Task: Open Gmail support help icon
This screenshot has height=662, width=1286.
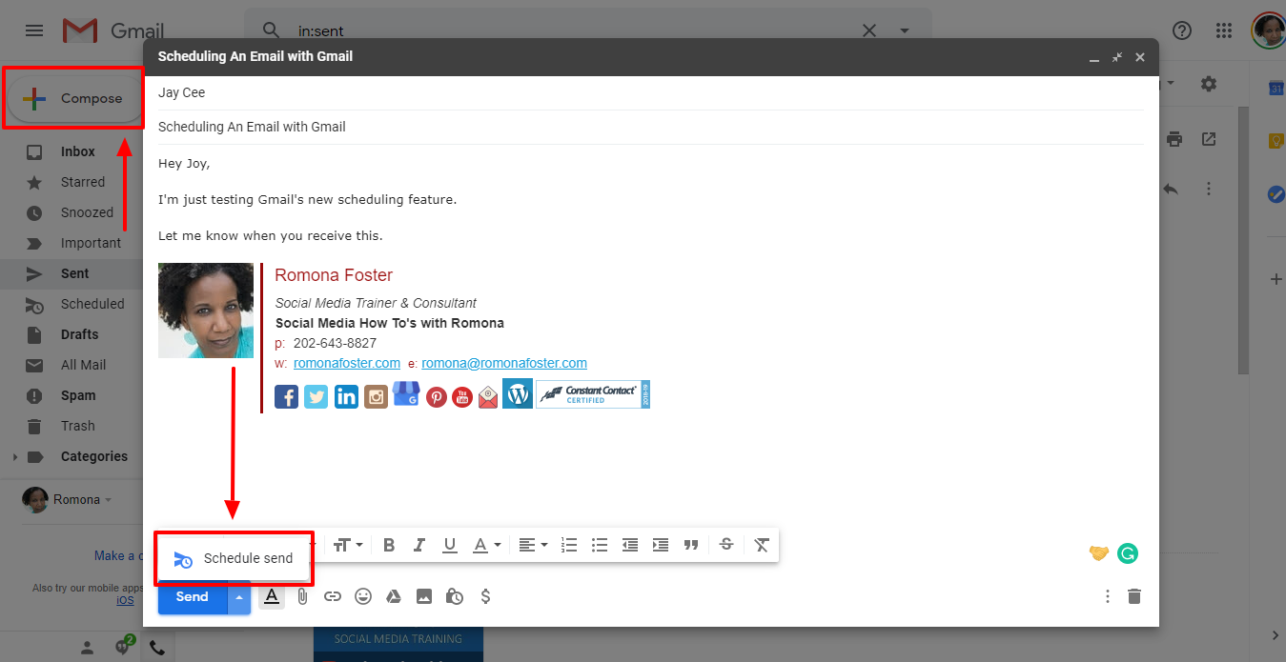Action: pyautogui.click(x=1182, y=30)
